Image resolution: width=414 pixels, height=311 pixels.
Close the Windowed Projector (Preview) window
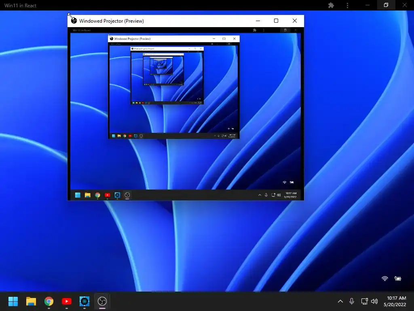(295, 21)
